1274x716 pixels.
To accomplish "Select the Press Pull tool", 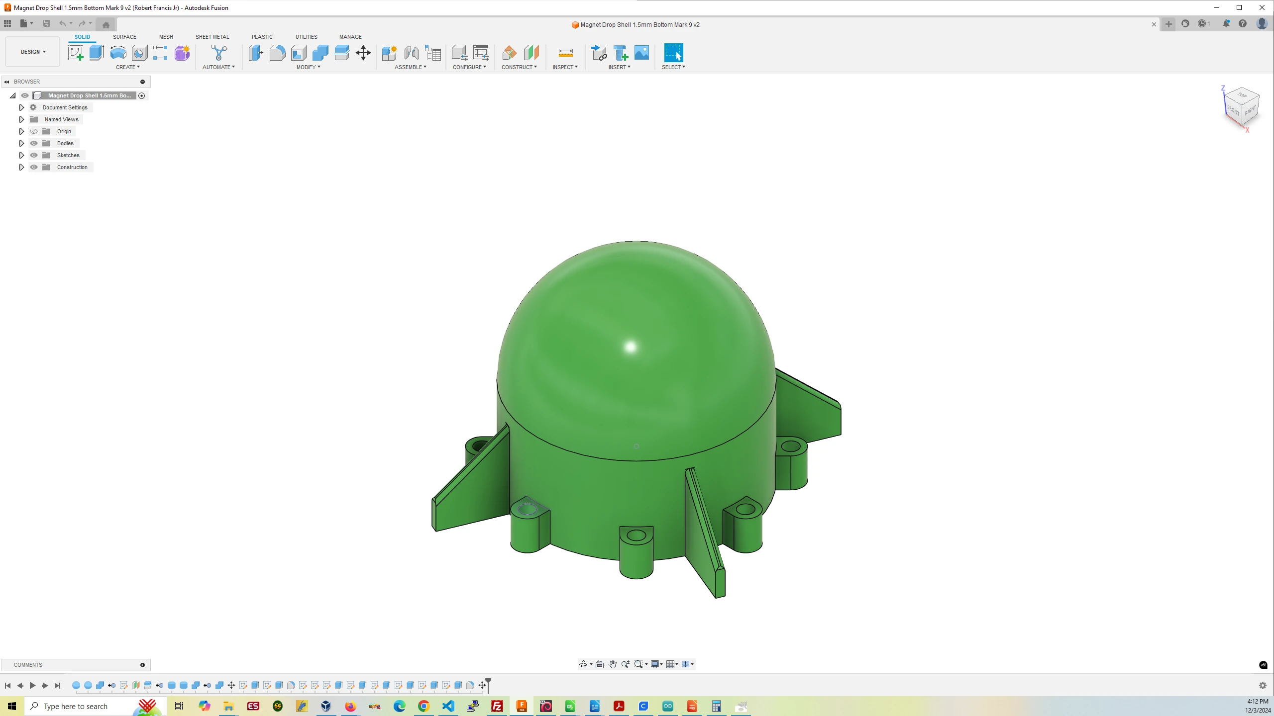I will [256, 52].
